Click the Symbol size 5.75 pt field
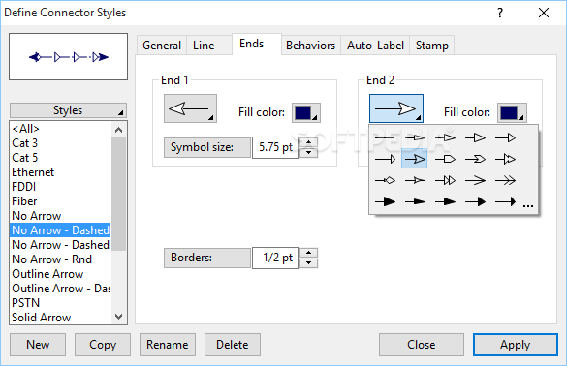This screenshot has width=567, height=366. (x=275, y=147)
